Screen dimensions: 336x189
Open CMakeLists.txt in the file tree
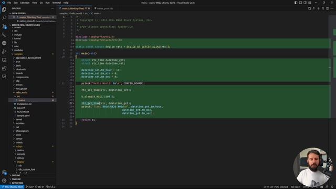[x=24, y=104]
